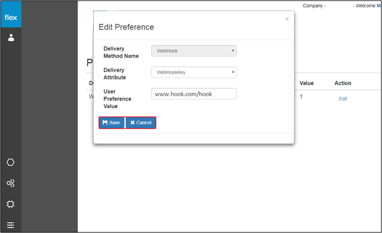
Task: Click the Action column header
Action: tap(343, 83)
